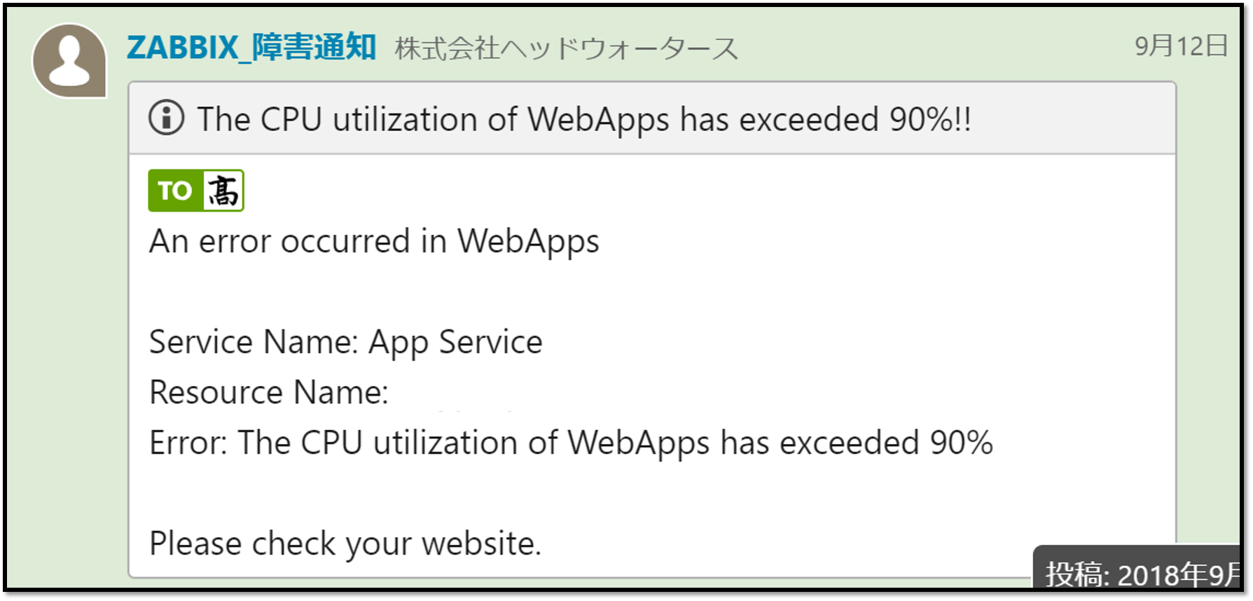Viewport: 1253px width, 601px height.
Task: Select the line An error occurred in WebApps
Action: (x=374, y=242)
